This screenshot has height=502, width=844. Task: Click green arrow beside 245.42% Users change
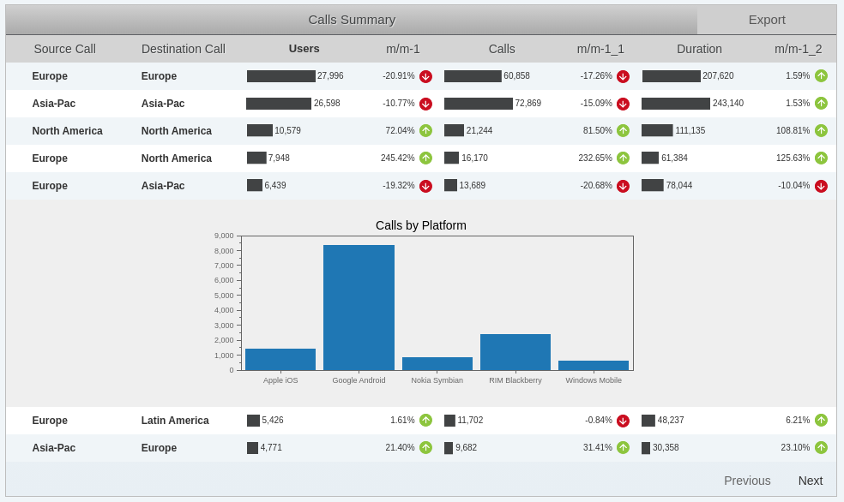(425, 158)
